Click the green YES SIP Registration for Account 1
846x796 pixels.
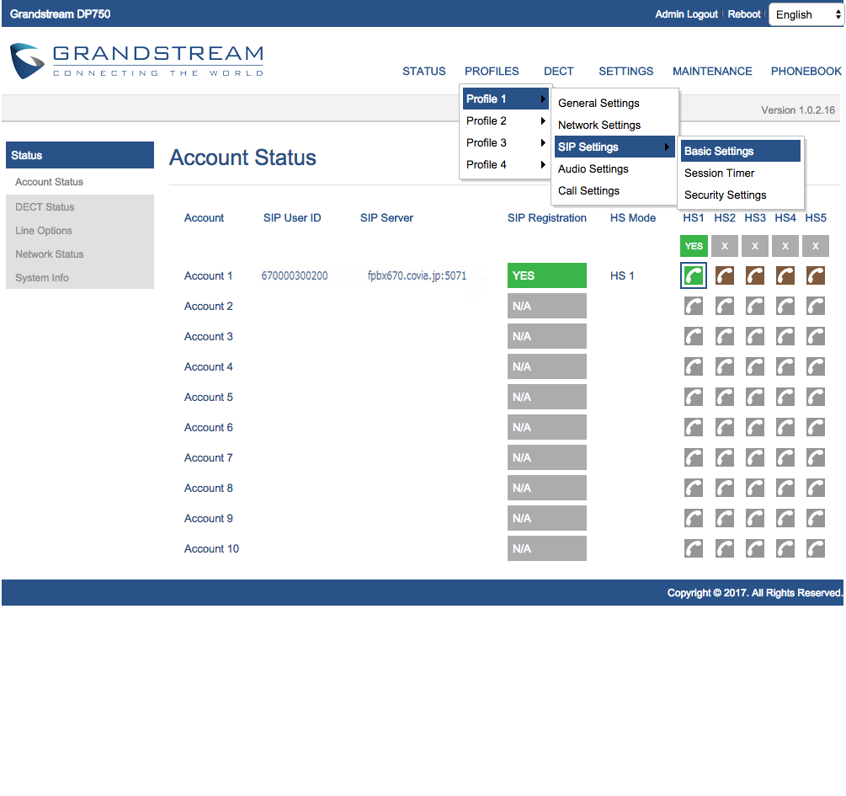tap(546, 276)
